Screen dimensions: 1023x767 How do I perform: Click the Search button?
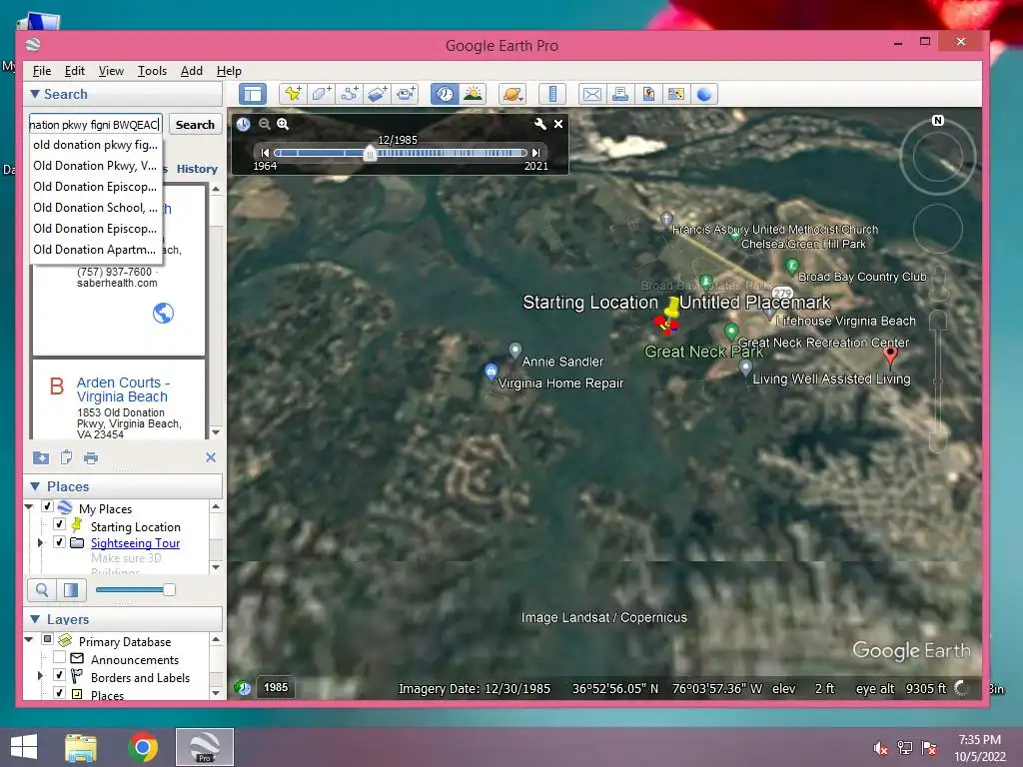coord(195,125)
